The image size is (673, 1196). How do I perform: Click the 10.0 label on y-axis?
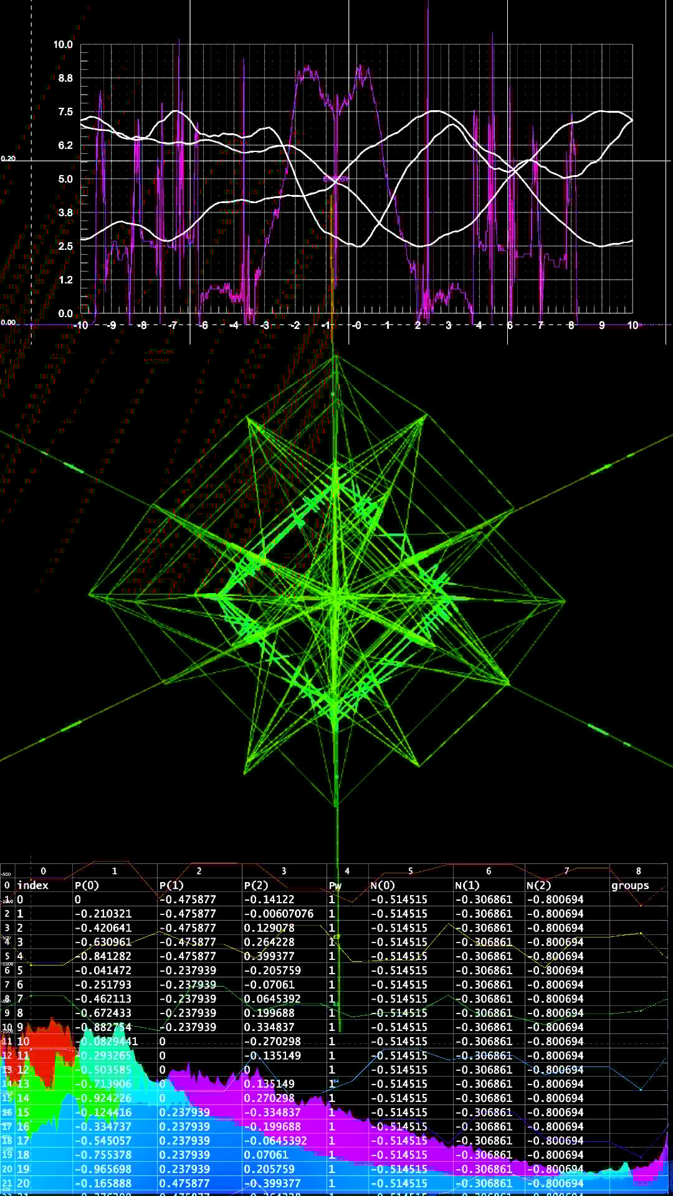coord(63,45)
